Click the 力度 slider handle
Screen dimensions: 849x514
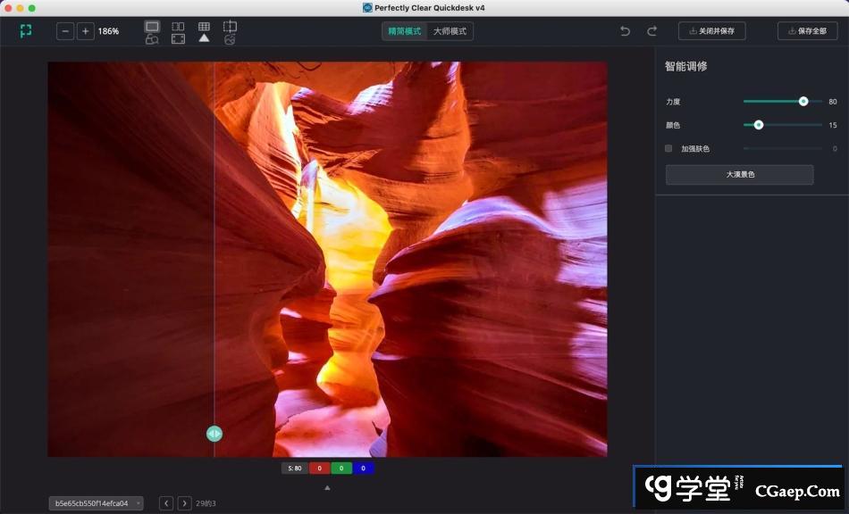[x=803, y=102]
